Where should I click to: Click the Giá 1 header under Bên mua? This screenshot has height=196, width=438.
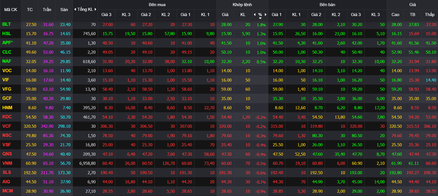(x=185, y=15)
